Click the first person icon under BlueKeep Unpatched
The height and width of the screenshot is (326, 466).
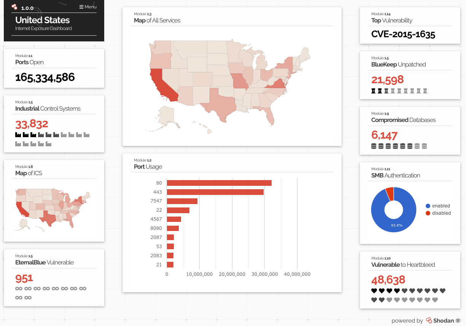point(373,90)
